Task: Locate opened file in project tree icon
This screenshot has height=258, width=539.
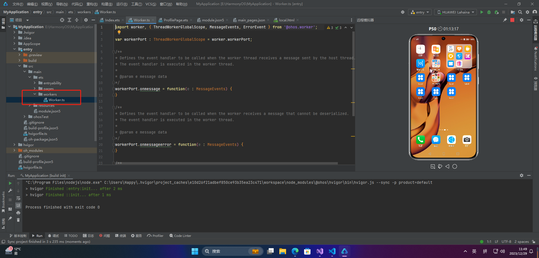Action: (62, 20)
